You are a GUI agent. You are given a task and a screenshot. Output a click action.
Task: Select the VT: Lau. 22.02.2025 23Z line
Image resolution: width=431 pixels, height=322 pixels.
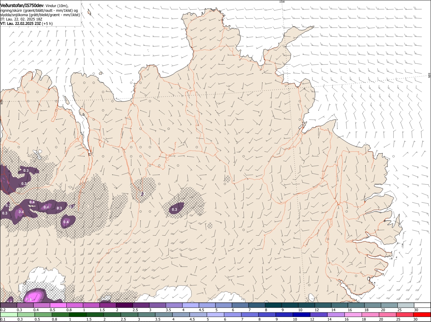point(26,24)
